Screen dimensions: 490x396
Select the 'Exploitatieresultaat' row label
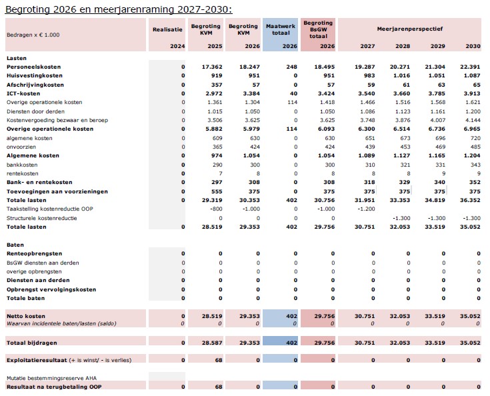(x=35, y=359)
